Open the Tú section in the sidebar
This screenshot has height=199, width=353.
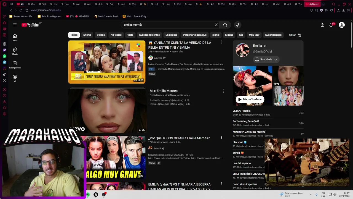(15, 78)
